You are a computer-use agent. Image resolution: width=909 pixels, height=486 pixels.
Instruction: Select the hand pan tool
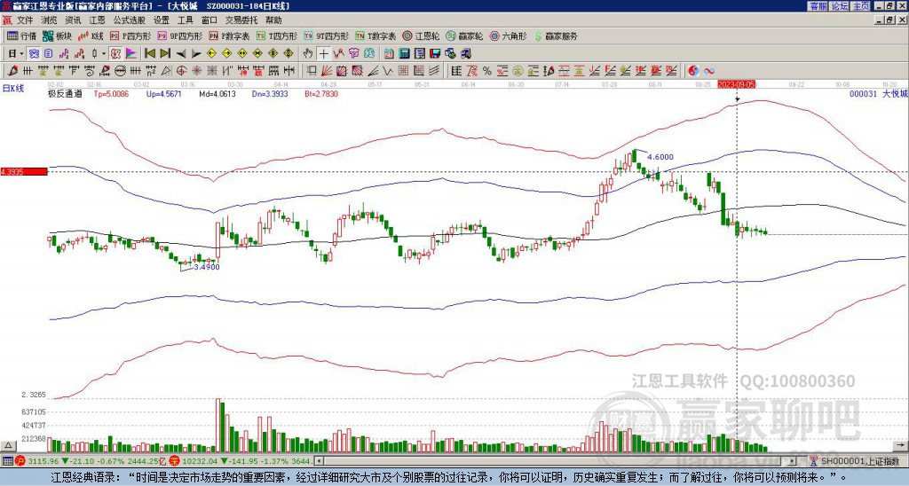[307, 54]
